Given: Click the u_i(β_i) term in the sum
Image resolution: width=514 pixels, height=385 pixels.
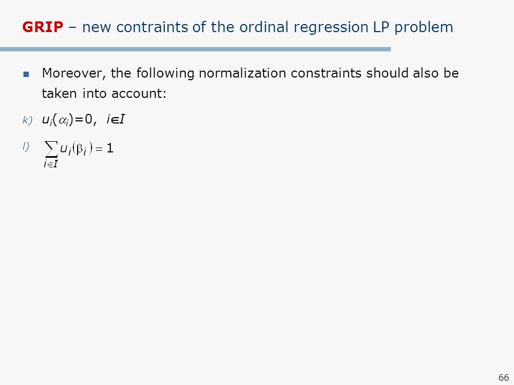Looking at the screenshot, I should [76, 149].
